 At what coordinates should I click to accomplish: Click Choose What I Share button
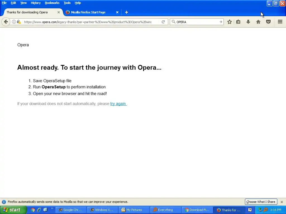click(261, 202)
